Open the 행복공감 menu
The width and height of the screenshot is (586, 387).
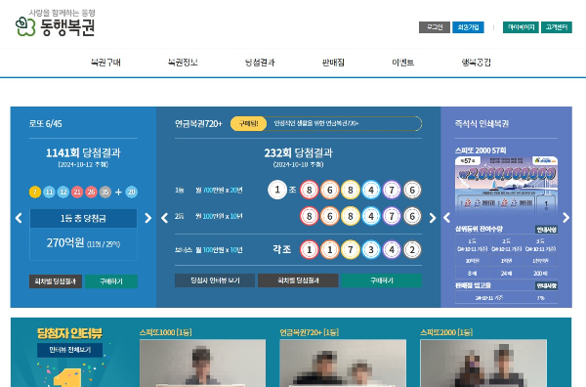[477, 63]
